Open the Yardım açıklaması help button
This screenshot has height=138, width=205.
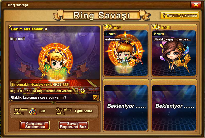point(180,16)
